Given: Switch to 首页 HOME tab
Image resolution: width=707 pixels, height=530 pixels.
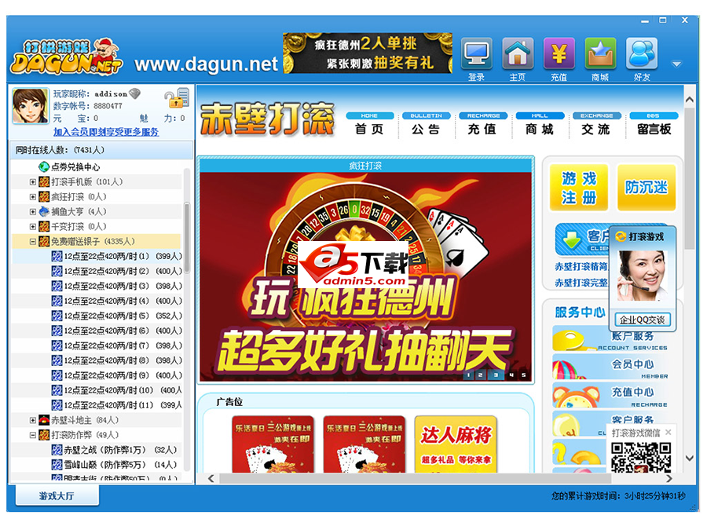Looking at the screenshot, I should pyautogui.click(x=369, y=124).
